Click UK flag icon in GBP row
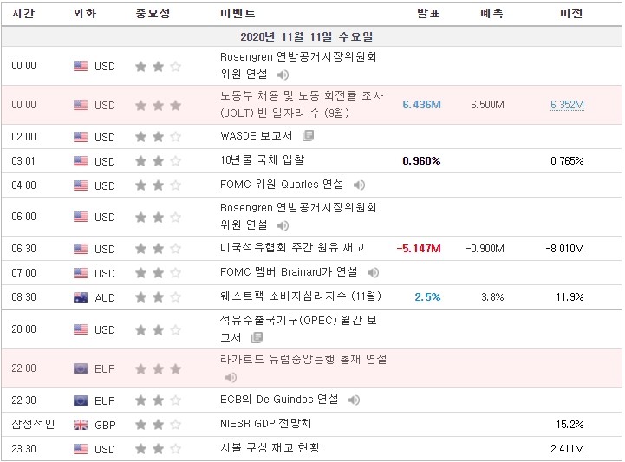Screen dimensions: 625x462 (81, 425)
